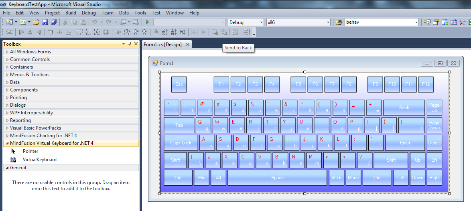Open the Tools menu
This screenshot has height=211, width=471.
pos(140,12)
